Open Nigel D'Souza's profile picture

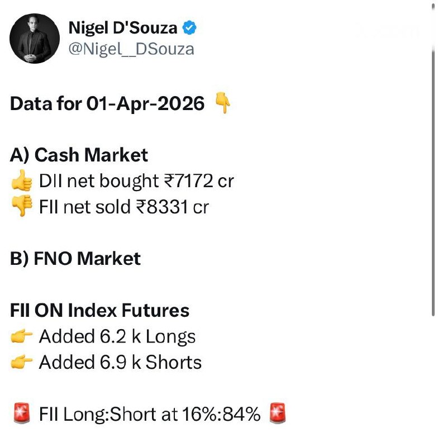pos(35,39)
